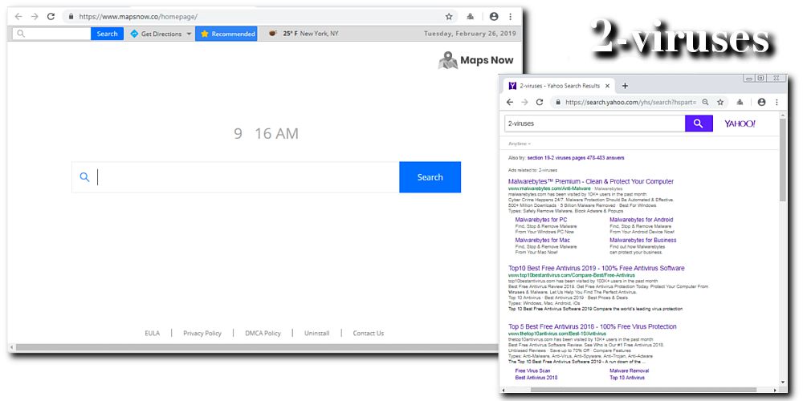Viewport: 803px width, 401px height.
Task: Open the Uninstall link
Action: pyautogui.click(x=317, y=334)
